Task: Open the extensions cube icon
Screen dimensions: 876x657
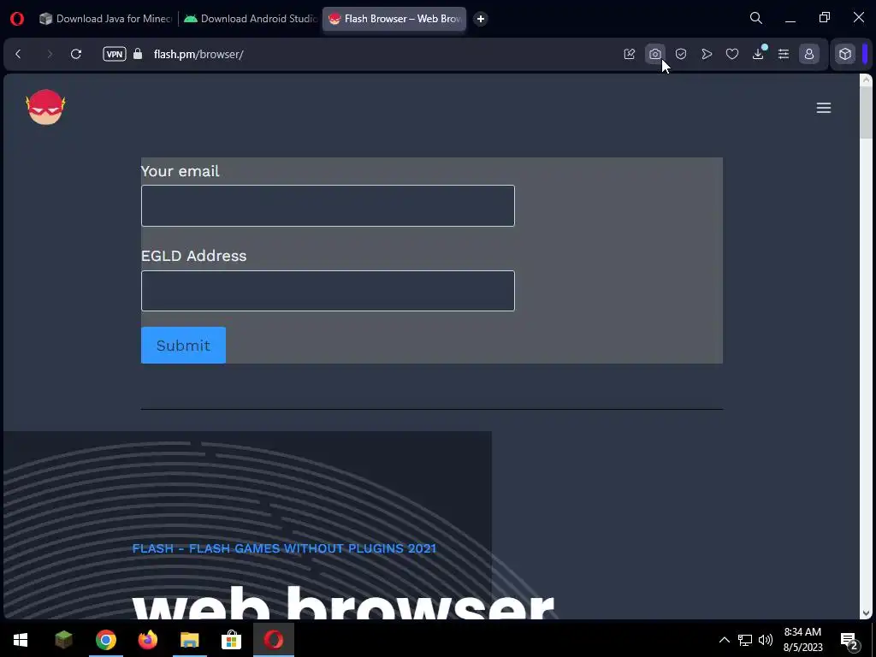Action: click(x=845, y=54)
